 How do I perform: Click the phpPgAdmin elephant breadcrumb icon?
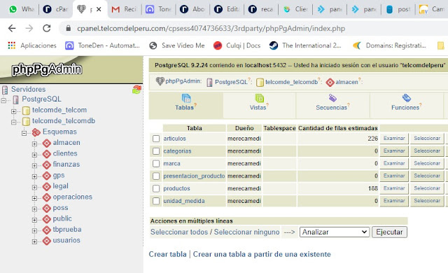[160, 81]
